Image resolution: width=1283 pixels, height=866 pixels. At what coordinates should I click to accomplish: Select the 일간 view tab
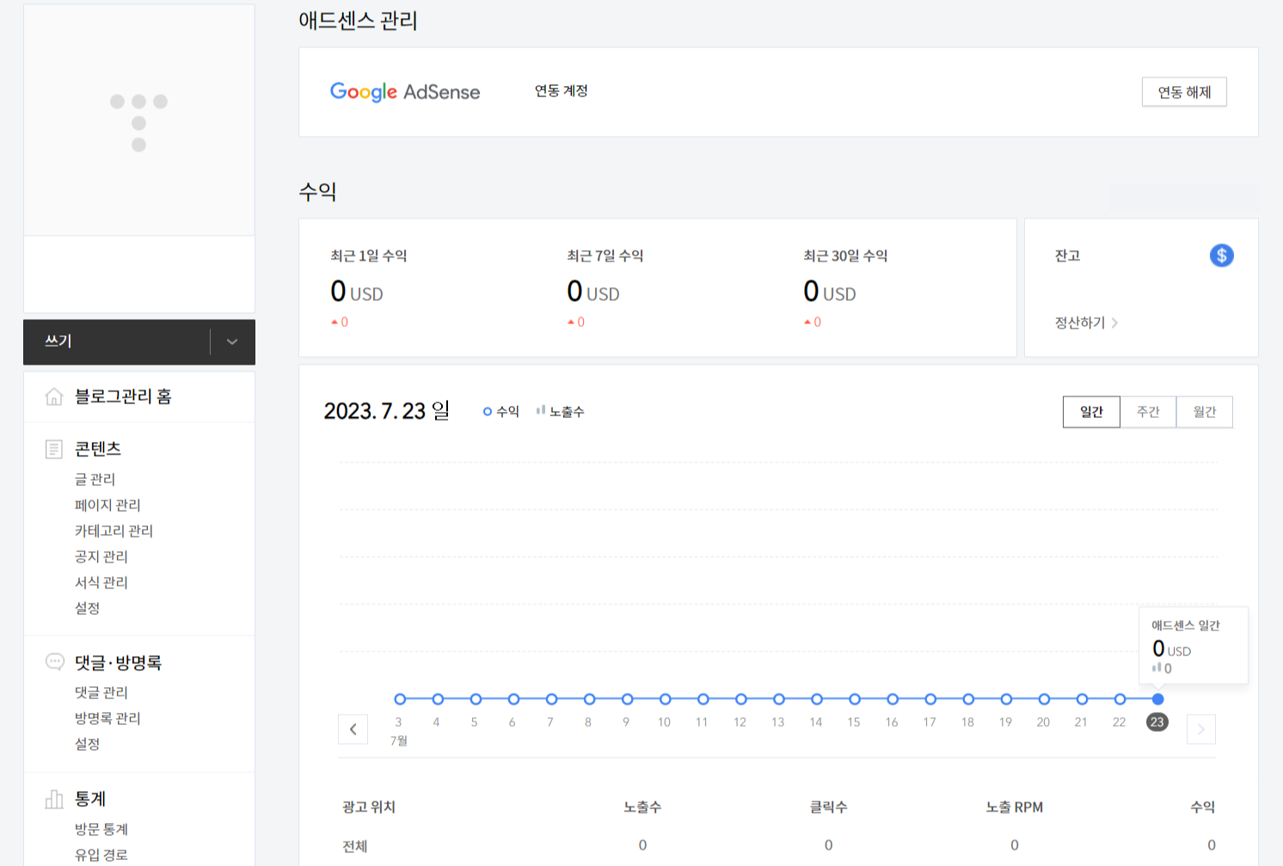pyautogui.click(x=1090, y=411)
